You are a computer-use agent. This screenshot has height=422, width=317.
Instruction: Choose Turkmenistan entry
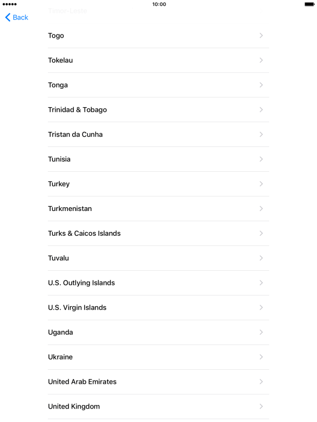[158, 209]
